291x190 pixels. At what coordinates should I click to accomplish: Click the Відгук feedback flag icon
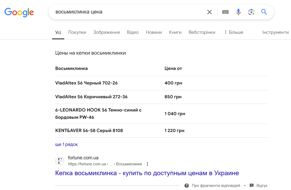coord(251,185)
